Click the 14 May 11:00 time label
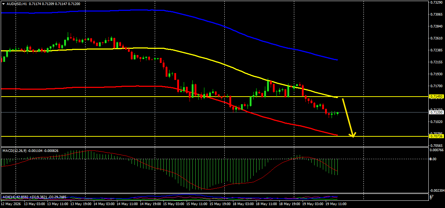Image resolution: width=445 pixels, height=208 pixels. pyautogui.click(x=128, y=204)
